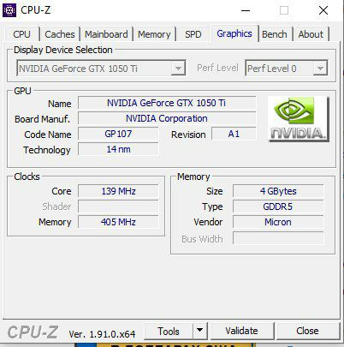Open the Caches tab
Viewport: 344px width, 347px height.
[60, 34]
